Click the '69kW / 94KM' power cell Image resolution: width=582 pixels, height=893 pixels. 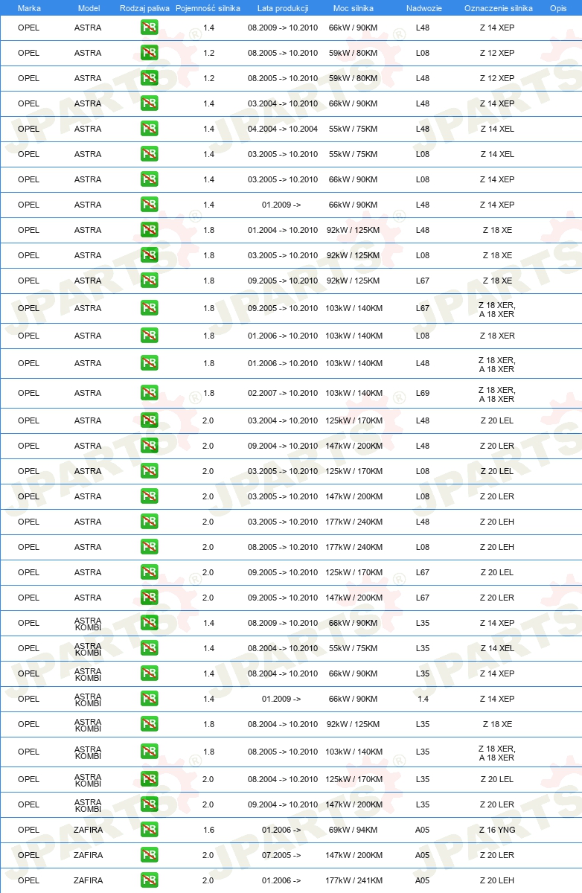[x=354, y=830]
